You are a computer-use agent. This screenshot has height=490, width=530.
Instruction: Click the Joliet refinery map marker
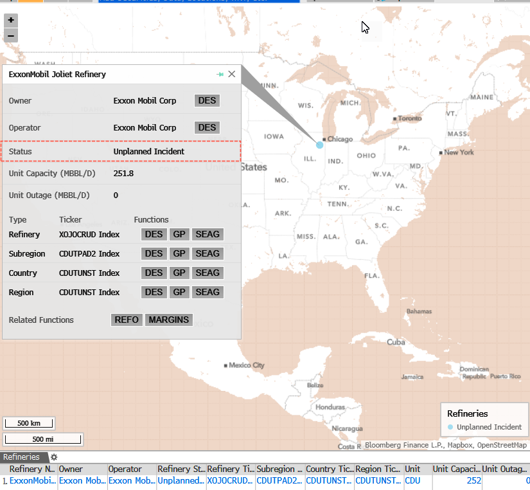319,145
